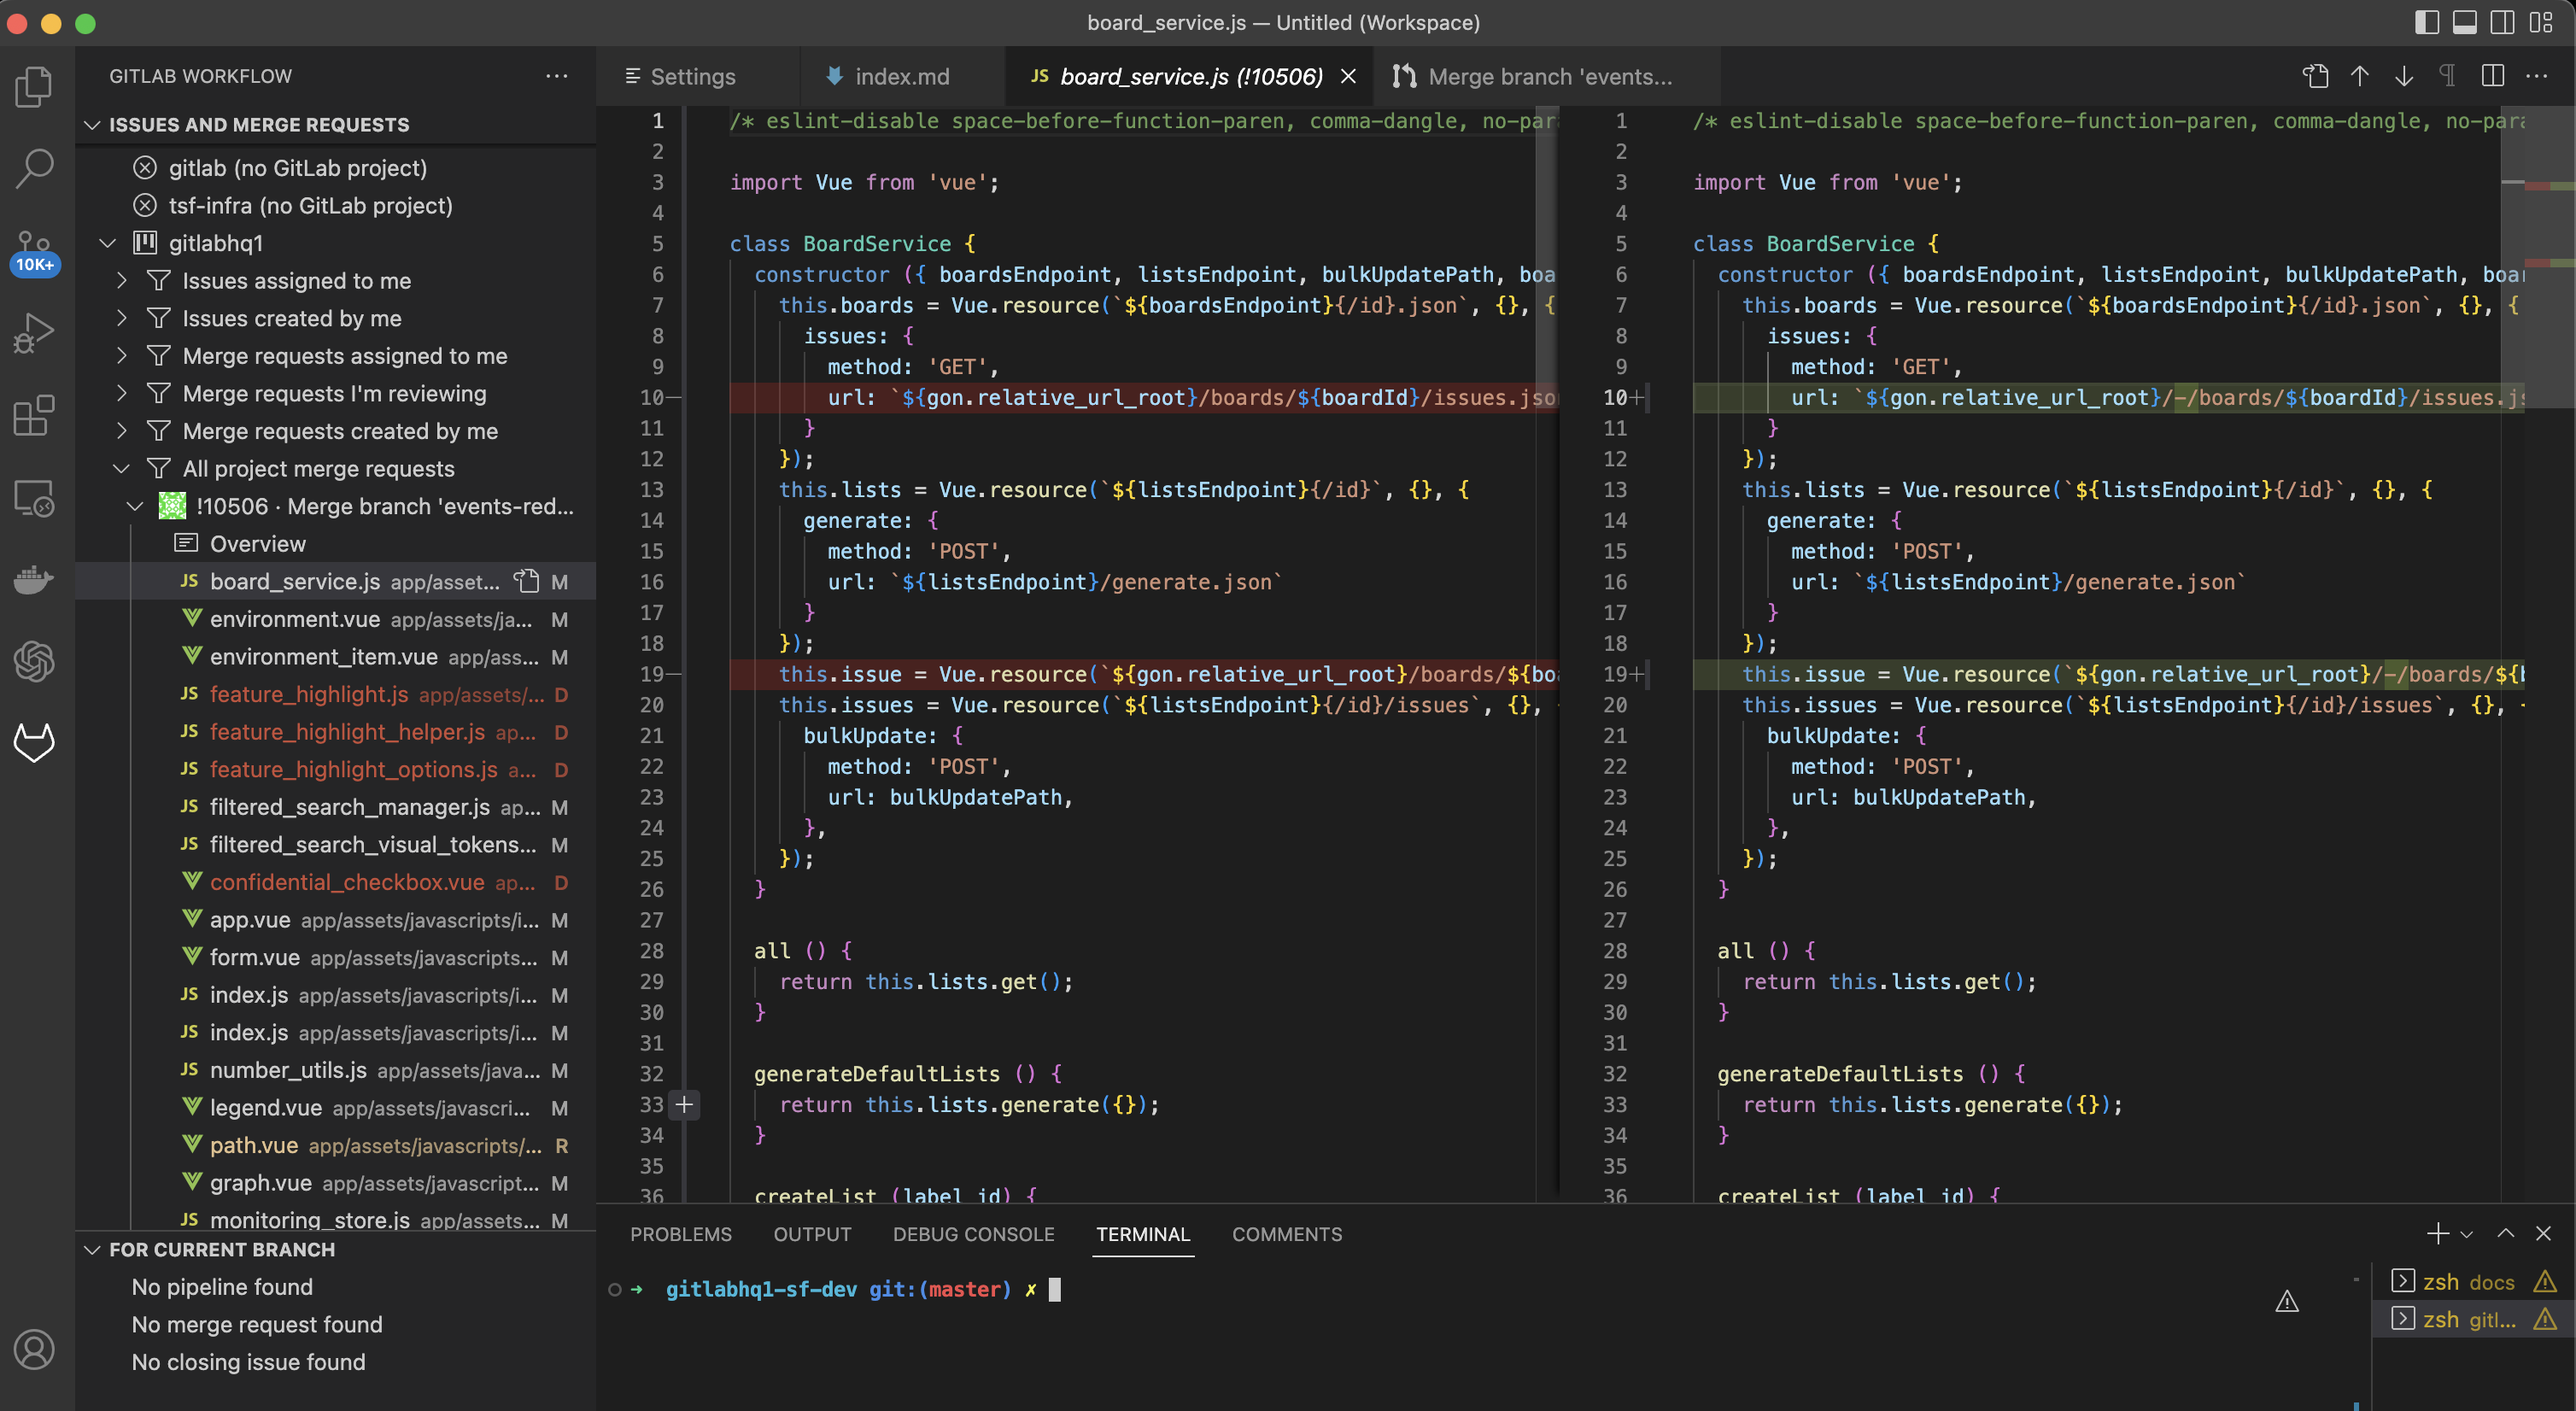Viewport: 2576px width, 1411px height.
Task: Toggle whitespace trimming paragraph icon
Action: tap(2448, 76)
